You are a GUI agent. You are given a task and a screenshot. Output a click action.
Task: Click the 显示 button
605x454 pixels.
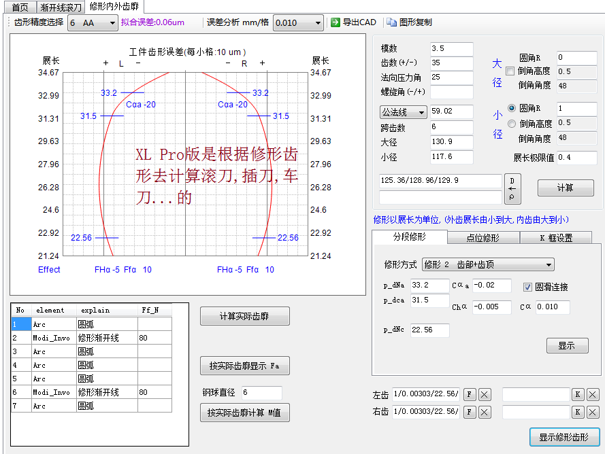tap(567, 346)
